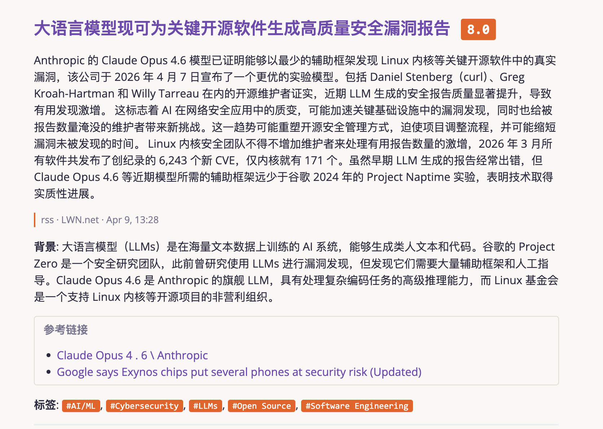Image resolution: width=603 pixels, height=429 pixels.
Task: Select the #Software Engineering tag
Action: click(x=357, y=406)
